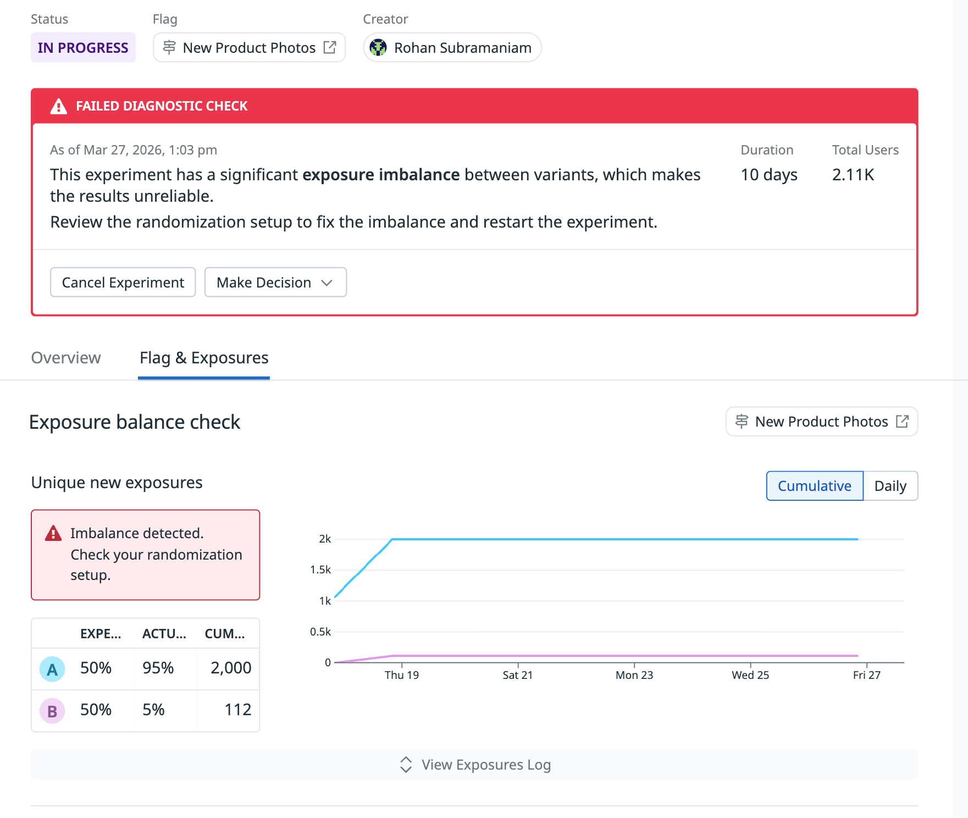Click the warning icon in the Imbalance detected alert
Viewport: 968px width, 818px height.
(53, 533)
